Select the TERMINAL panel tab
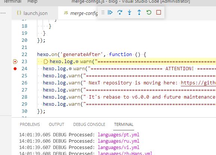Image resolution: width=216 pixels, height=155 pixels. (124, 124)
